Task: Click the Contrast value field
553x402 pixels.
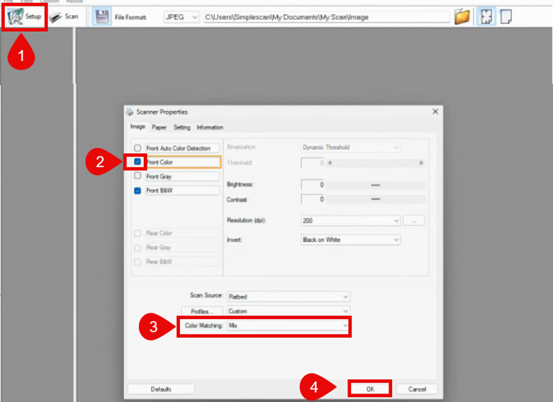Action: pos(313,199)
